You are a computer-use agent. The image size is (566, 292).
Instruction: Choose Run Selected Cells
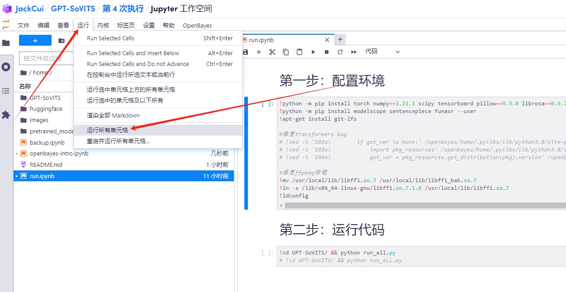(158, 38)
